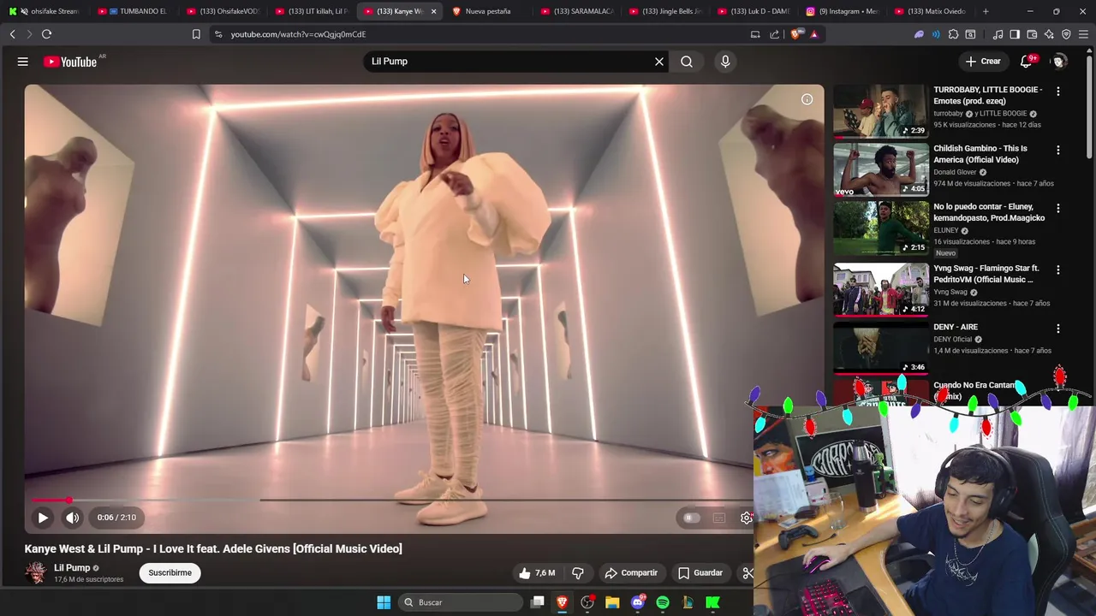Switch to the Nueva pestaña tab

pos(488,11)
